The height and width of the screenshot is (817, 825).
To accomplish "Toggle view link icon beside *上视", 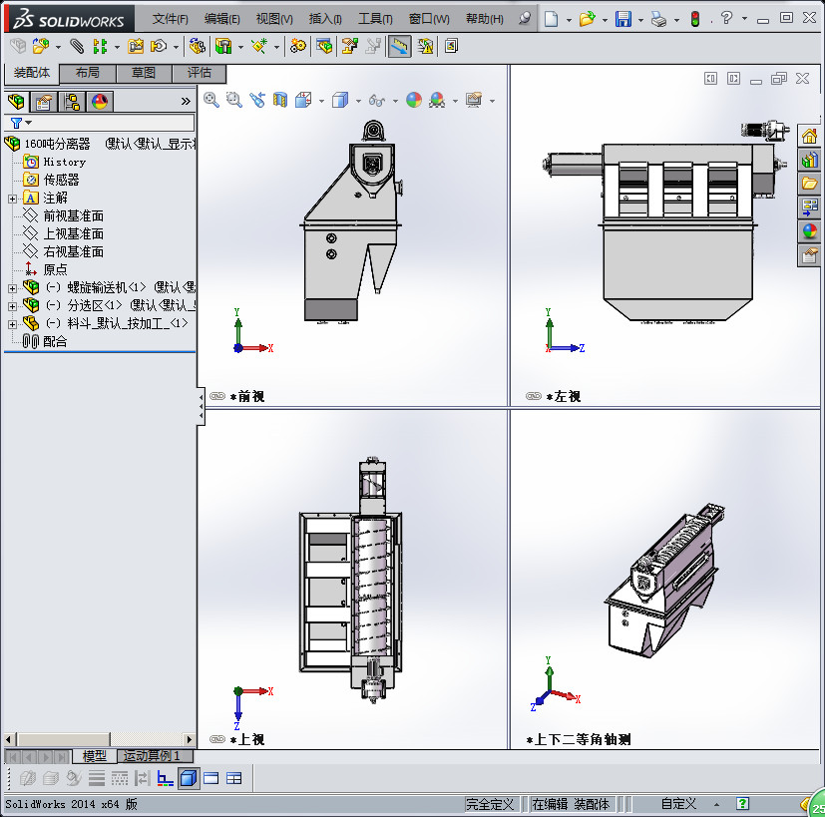I will (217, 739).
